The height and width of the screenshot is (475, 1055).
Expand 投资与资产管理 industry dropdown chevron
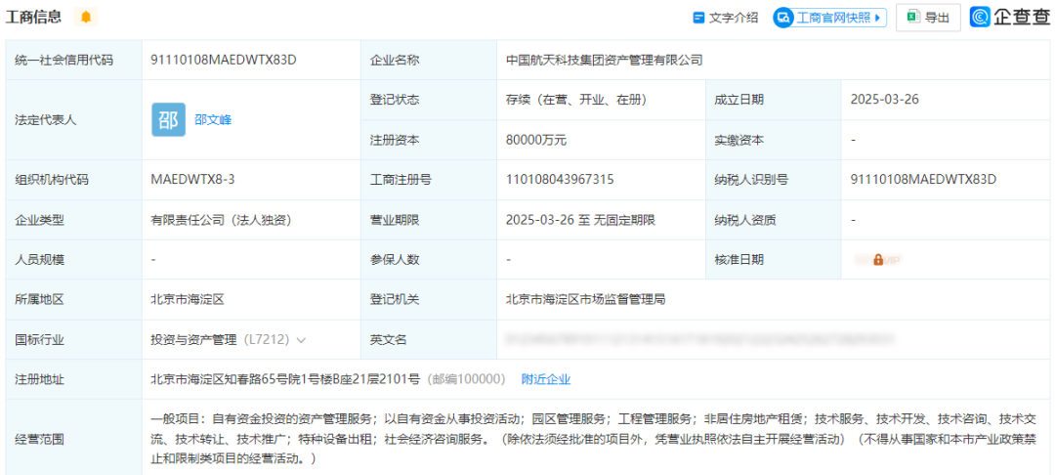301,340
